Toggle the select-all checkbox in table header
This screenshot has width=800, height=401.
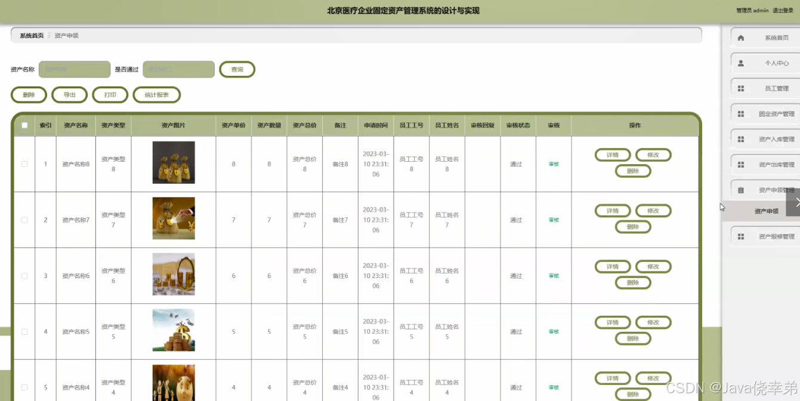point(24,125)
